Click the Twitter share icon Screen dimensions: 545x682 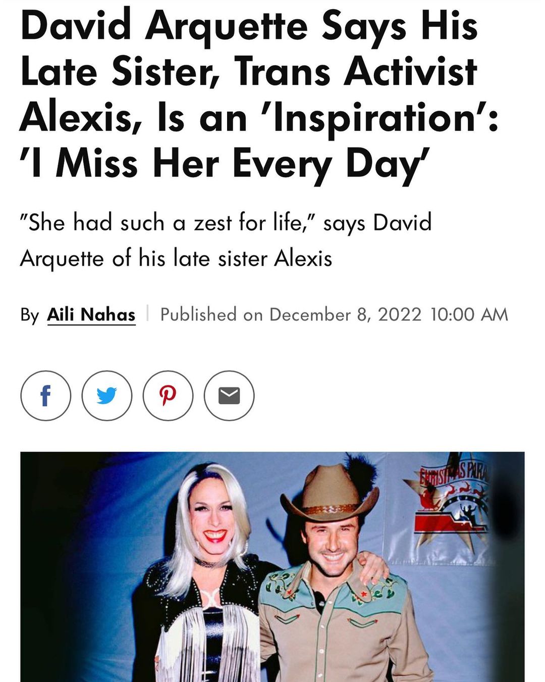[106, 396]
